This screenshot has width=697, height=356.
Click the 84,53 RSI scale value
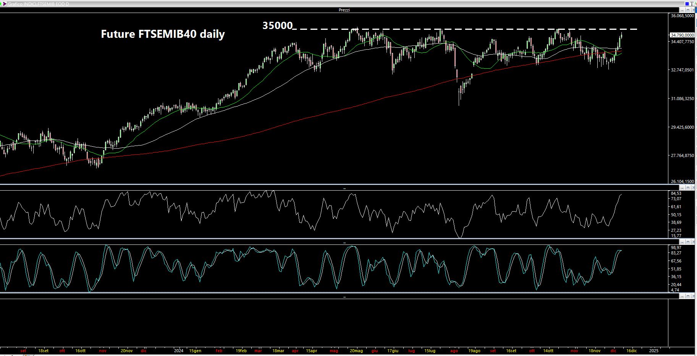point(676,193)
